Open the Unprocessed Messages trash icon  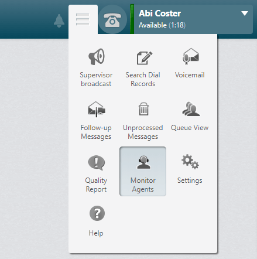(x=143, y=109)
